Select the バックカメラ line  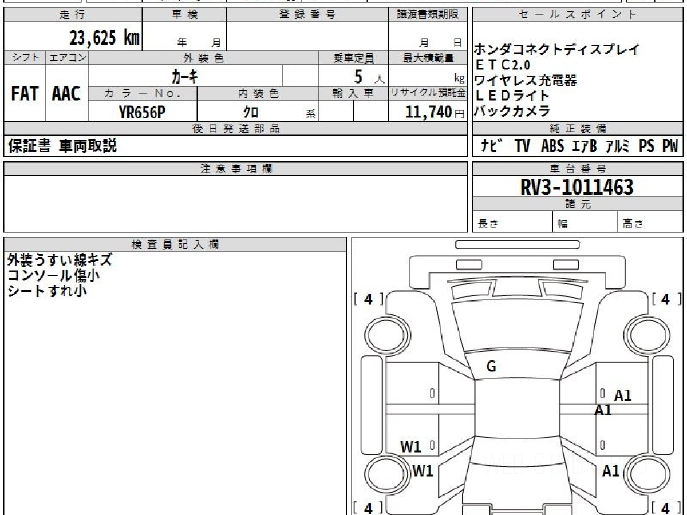[x=512, y=111]
